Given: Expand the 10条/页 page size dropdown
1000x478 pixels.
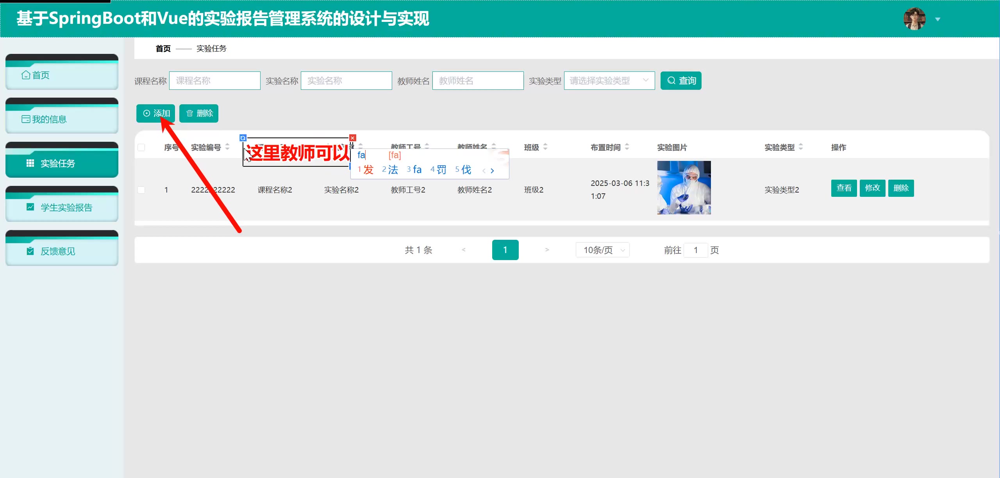Looking at the screenshot, I should click(x=602, y=250).
